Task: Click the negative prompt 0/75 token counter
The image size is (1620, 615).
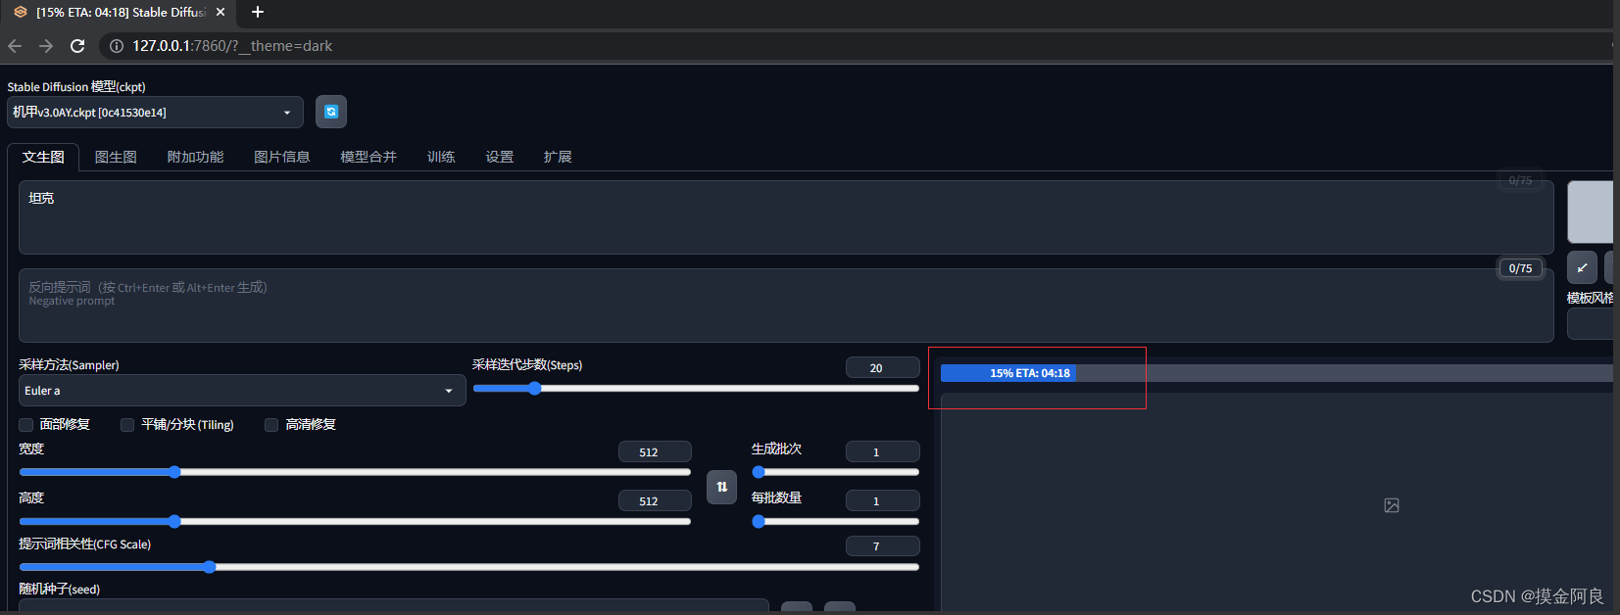Action: pyautogui.click(x=1520, y=268)
